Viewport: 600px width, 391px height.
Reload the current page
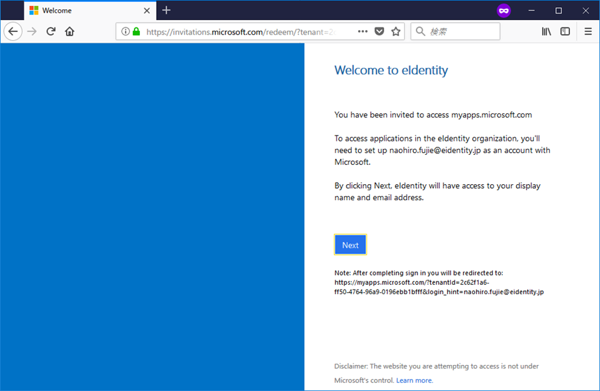click(51, 31)
